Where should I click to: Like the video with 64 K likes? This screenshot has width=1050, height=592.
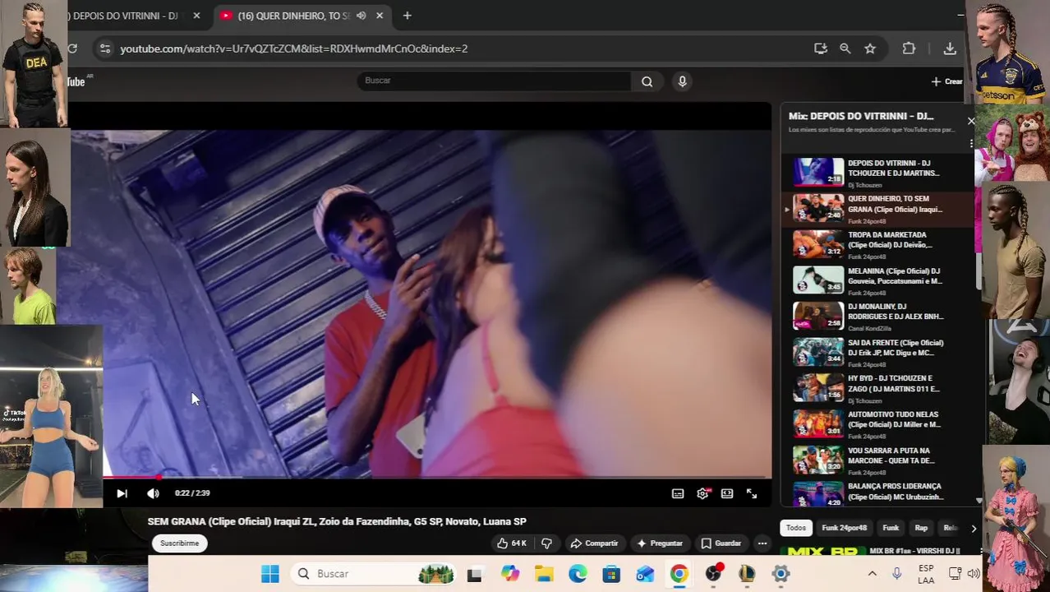click(x=511, y=543)
